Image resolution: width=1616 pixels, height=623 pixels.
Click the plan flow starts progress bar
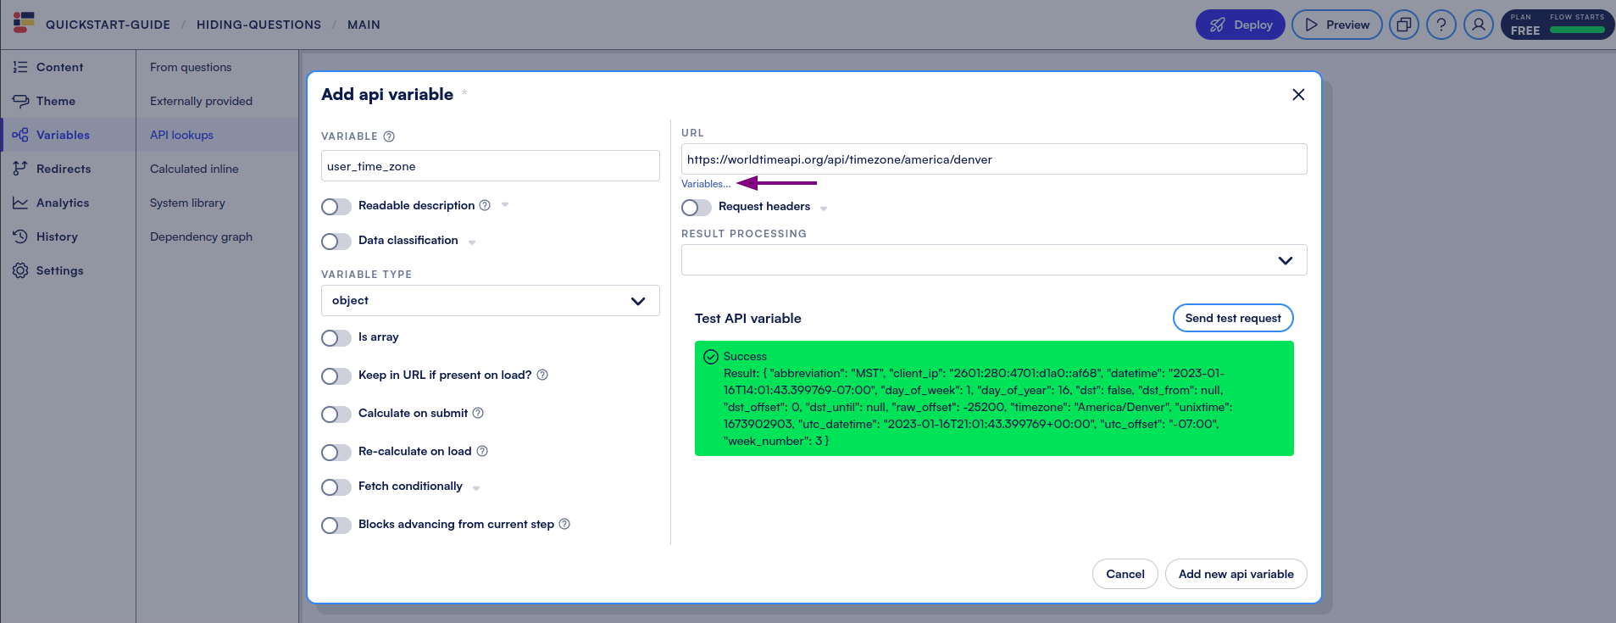pos(1576,30)
